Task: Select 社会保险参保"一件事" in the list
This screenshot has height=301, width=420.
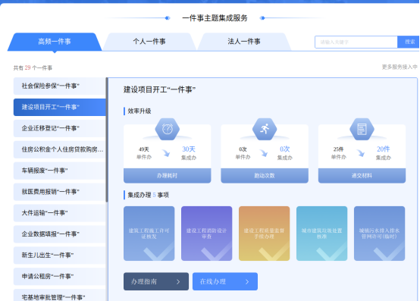Action: click(x=59, y=86)
